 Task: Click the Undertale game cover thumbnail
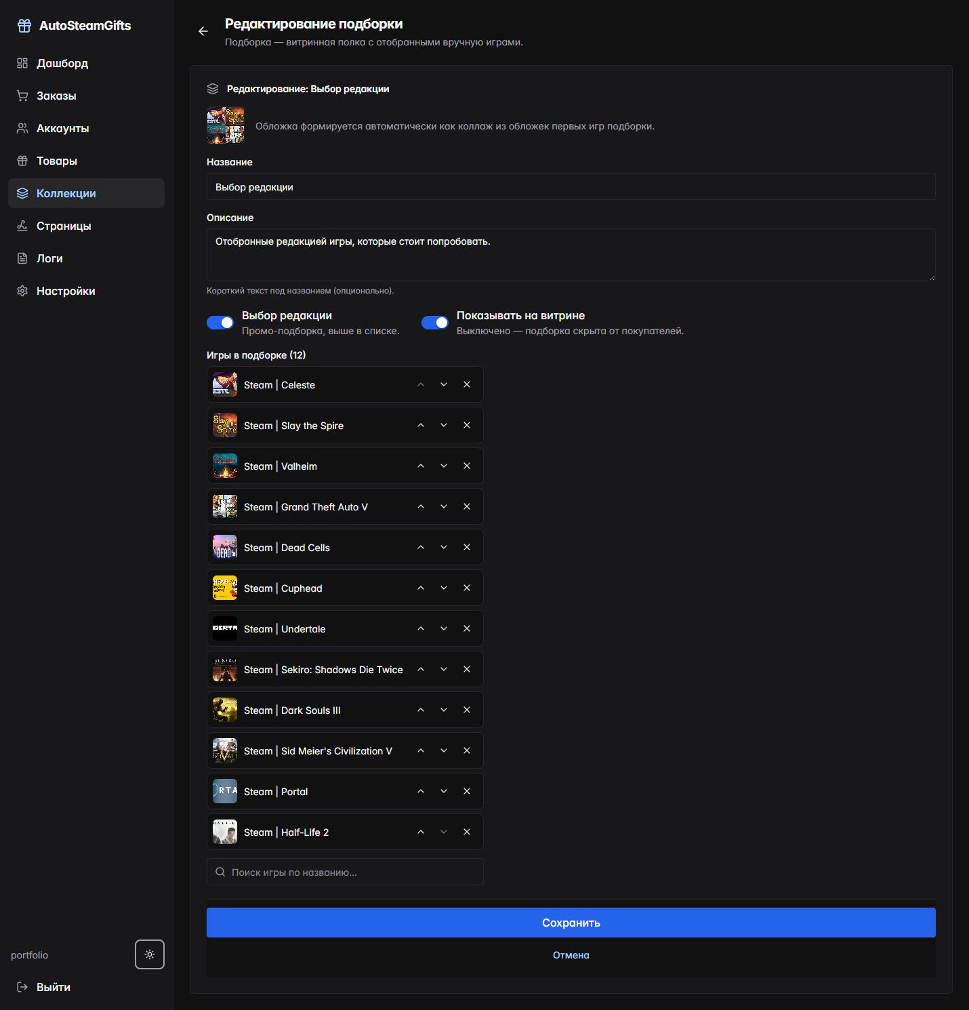pos(225,628)
